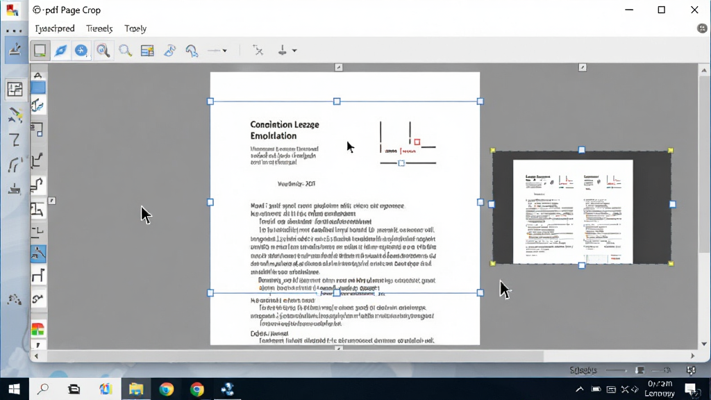This screenshot has width=711, height=400.
Task: Click the Concintion Lezage heading on the page
Action: [x=285, y=130]
